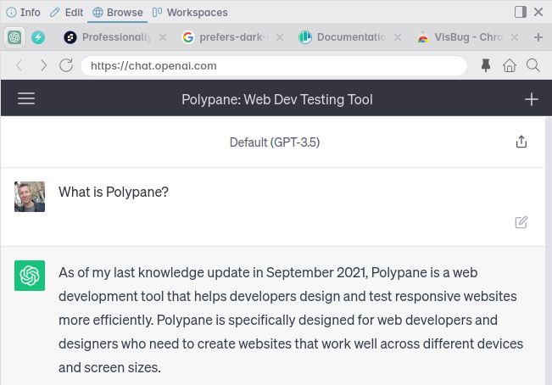552x385 pixels.
Task: Start a new chat with plus icon
Action: pyautogui.click(x=532, y=99)
